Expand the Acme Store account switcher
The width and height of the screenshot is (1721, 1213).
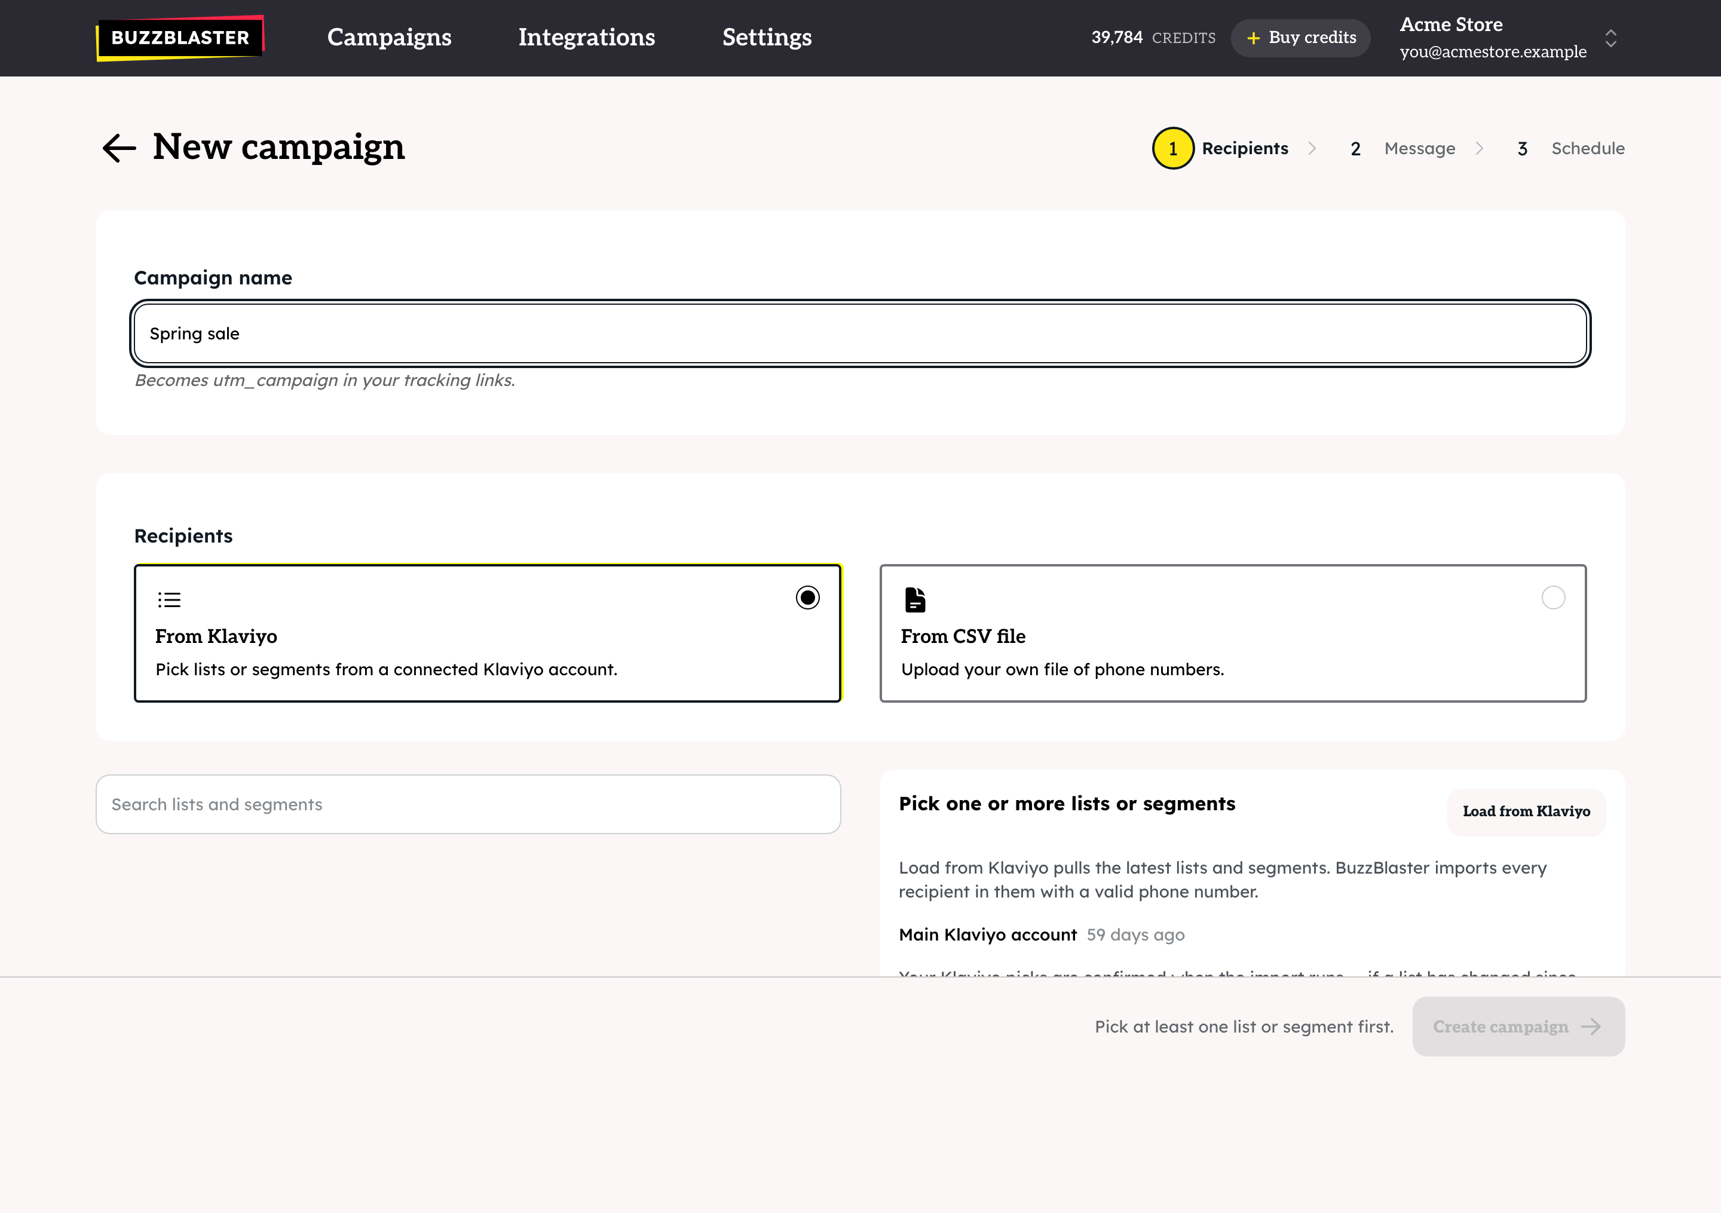click(x=1611, y=38)
